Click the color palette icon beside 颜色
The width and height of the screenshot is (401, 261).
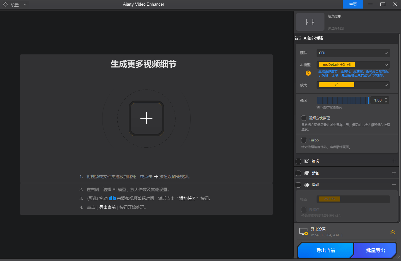click(x=306, y=173)
